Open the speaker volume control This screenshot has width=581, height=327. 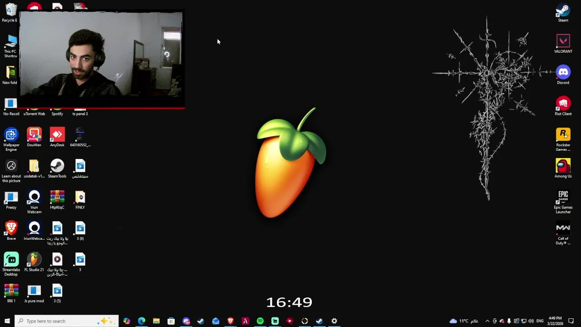pos(531,321)
